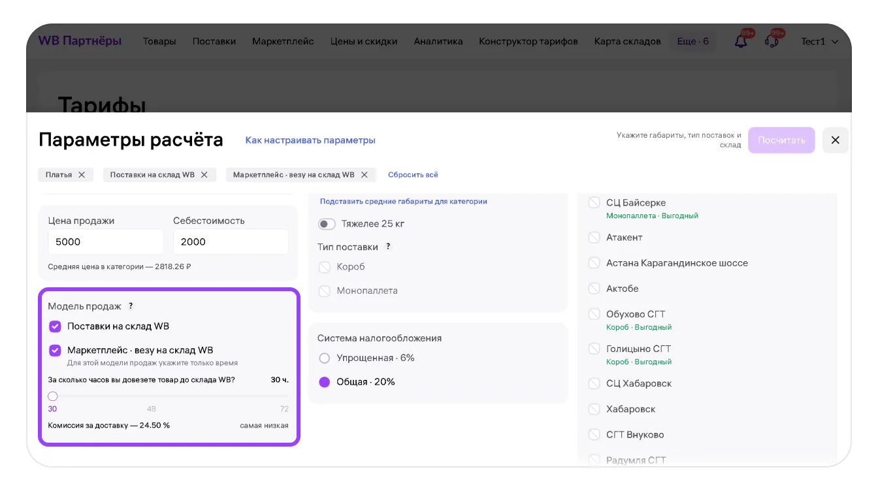Open the Конструктор тарифов menu

528,41
